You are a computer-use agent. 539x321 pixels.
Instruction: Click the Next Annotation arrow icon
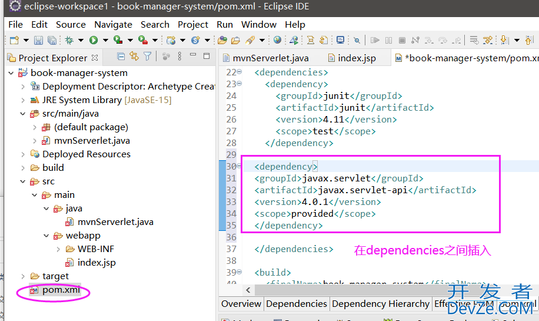pyautogui.click(x=505, y=40)
